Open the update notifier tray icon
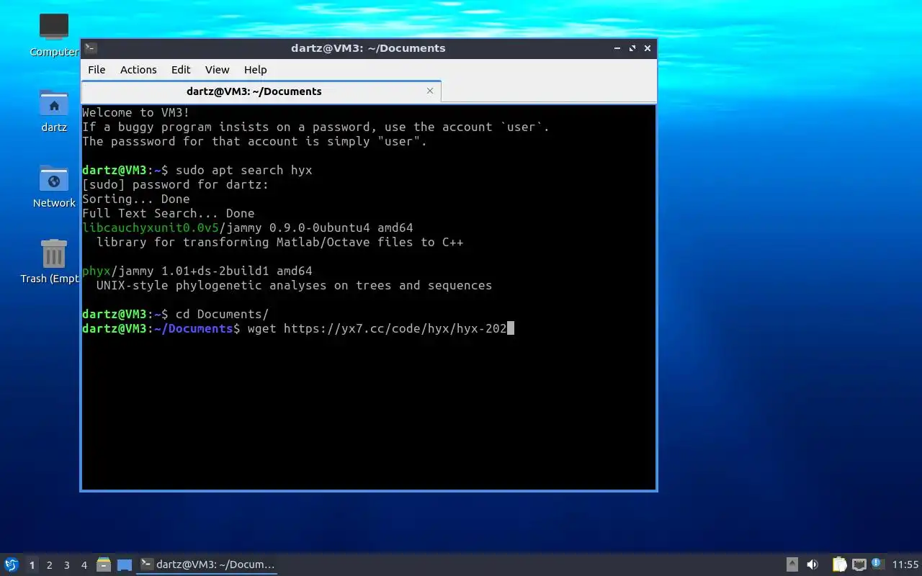Viewport: 922px width, 576px height. [877, 564]
